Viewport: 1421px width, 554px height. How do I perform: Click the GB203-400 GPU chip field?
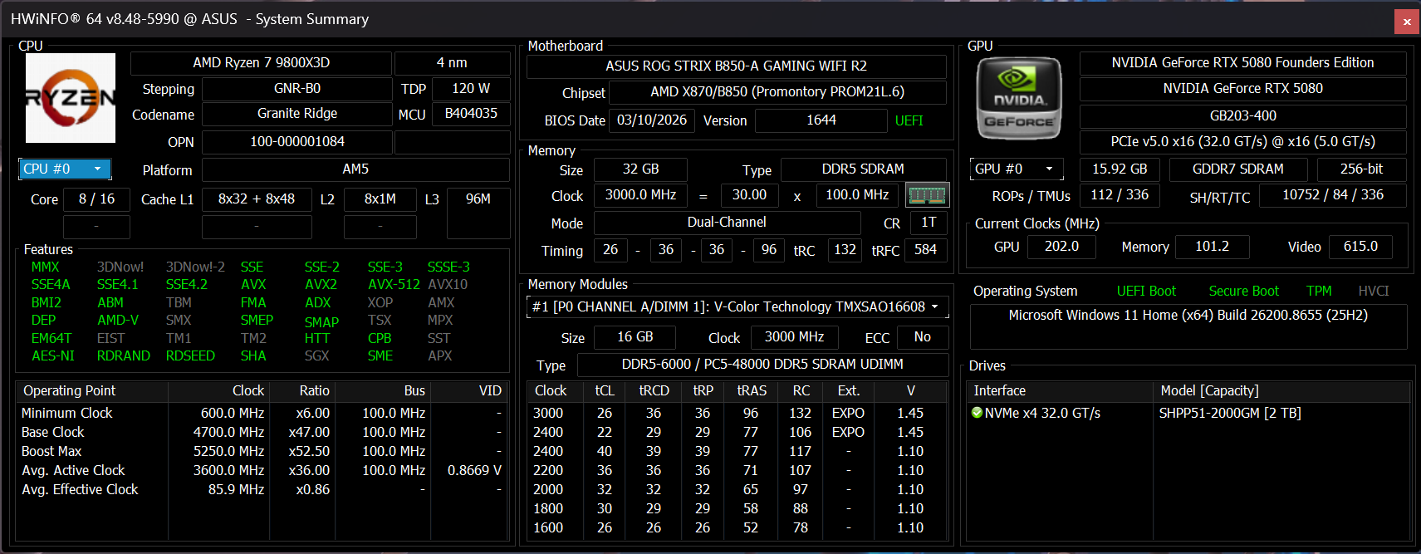[1242, 116]
